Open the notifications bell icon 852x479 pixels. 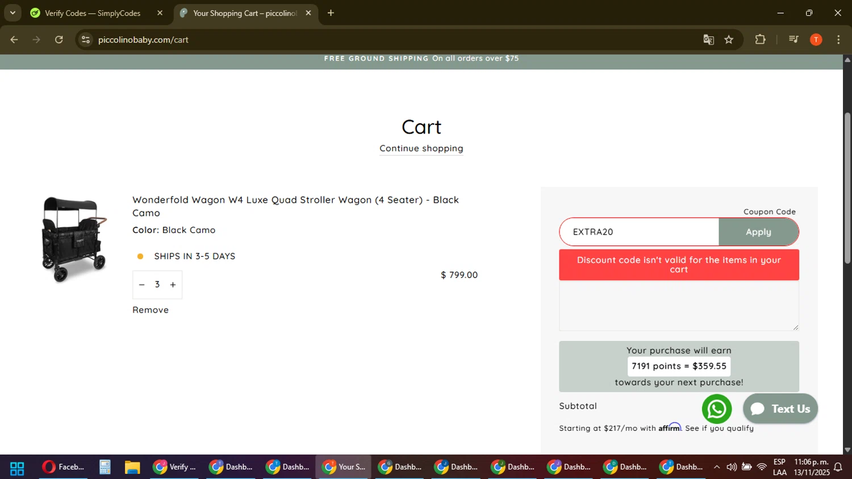[838, 467]
